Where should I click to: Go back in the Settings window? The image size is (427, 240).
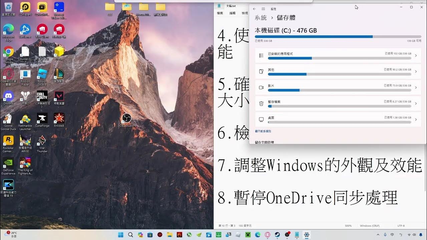pyautogui.click(x=254, y=9)
